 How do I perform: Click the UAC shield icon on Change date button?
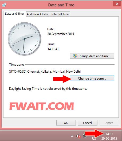[75, 56]
